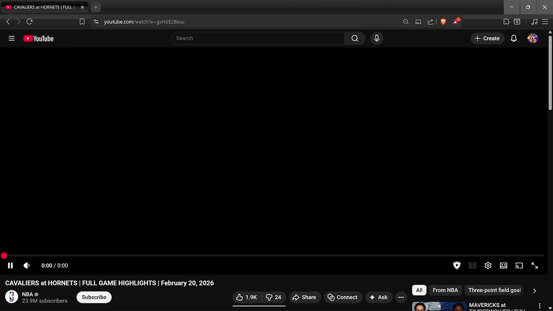Share the Cavaliers at Hornets video
This screenshot has width=553, height=311.
[x=304, y=297]
